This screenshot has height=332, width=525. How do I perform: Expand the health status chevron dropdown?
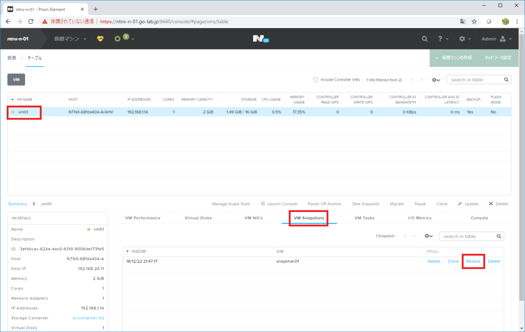(132, 38)
